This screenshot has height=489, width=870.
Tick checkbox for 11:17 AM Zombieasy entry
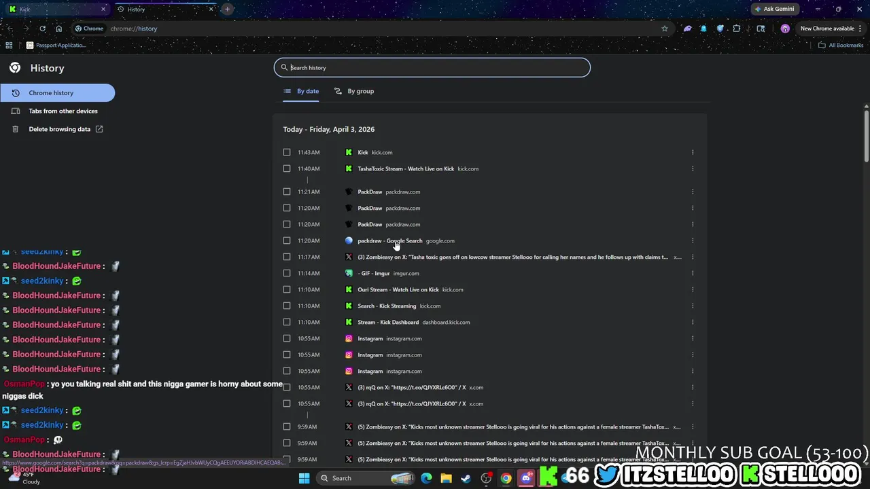(287, 257)
